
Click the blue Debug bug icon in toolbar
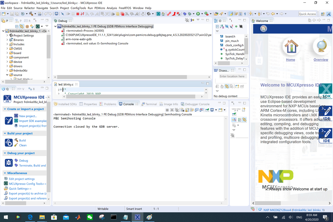click(185, 14)
